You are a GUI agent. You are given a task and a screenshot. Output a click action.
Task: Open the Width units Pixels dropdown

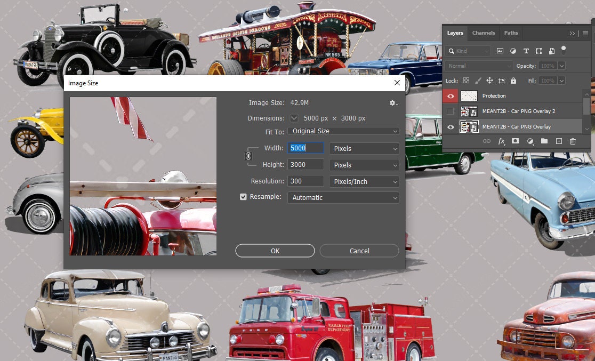[364, 148]
